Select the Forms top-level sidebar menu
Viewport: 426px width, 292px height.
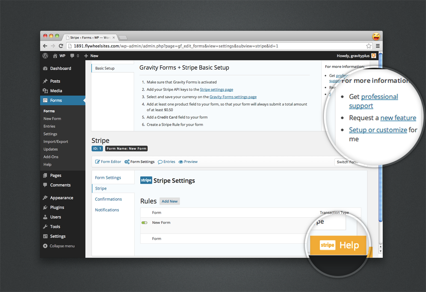[x=63, y=100]
